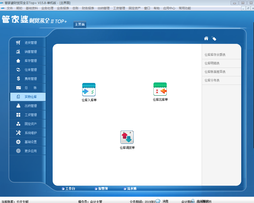This screenshot has height=203, width=254.
Task: Open the 总账 menu in menu bar
Action: [x=75, y=8]
